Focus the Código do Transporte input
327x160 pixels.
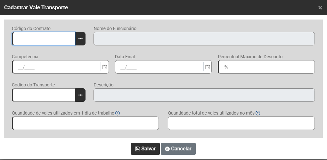point(44,95)
